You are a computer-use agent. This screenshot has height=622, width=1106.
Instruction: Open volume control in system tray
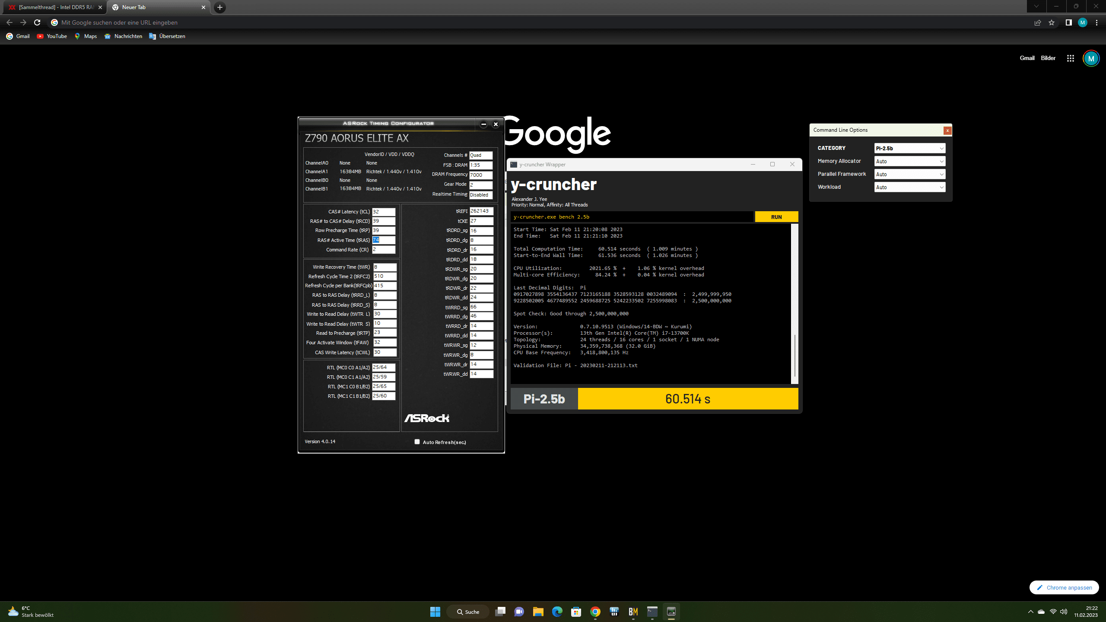click(1063, 612)
